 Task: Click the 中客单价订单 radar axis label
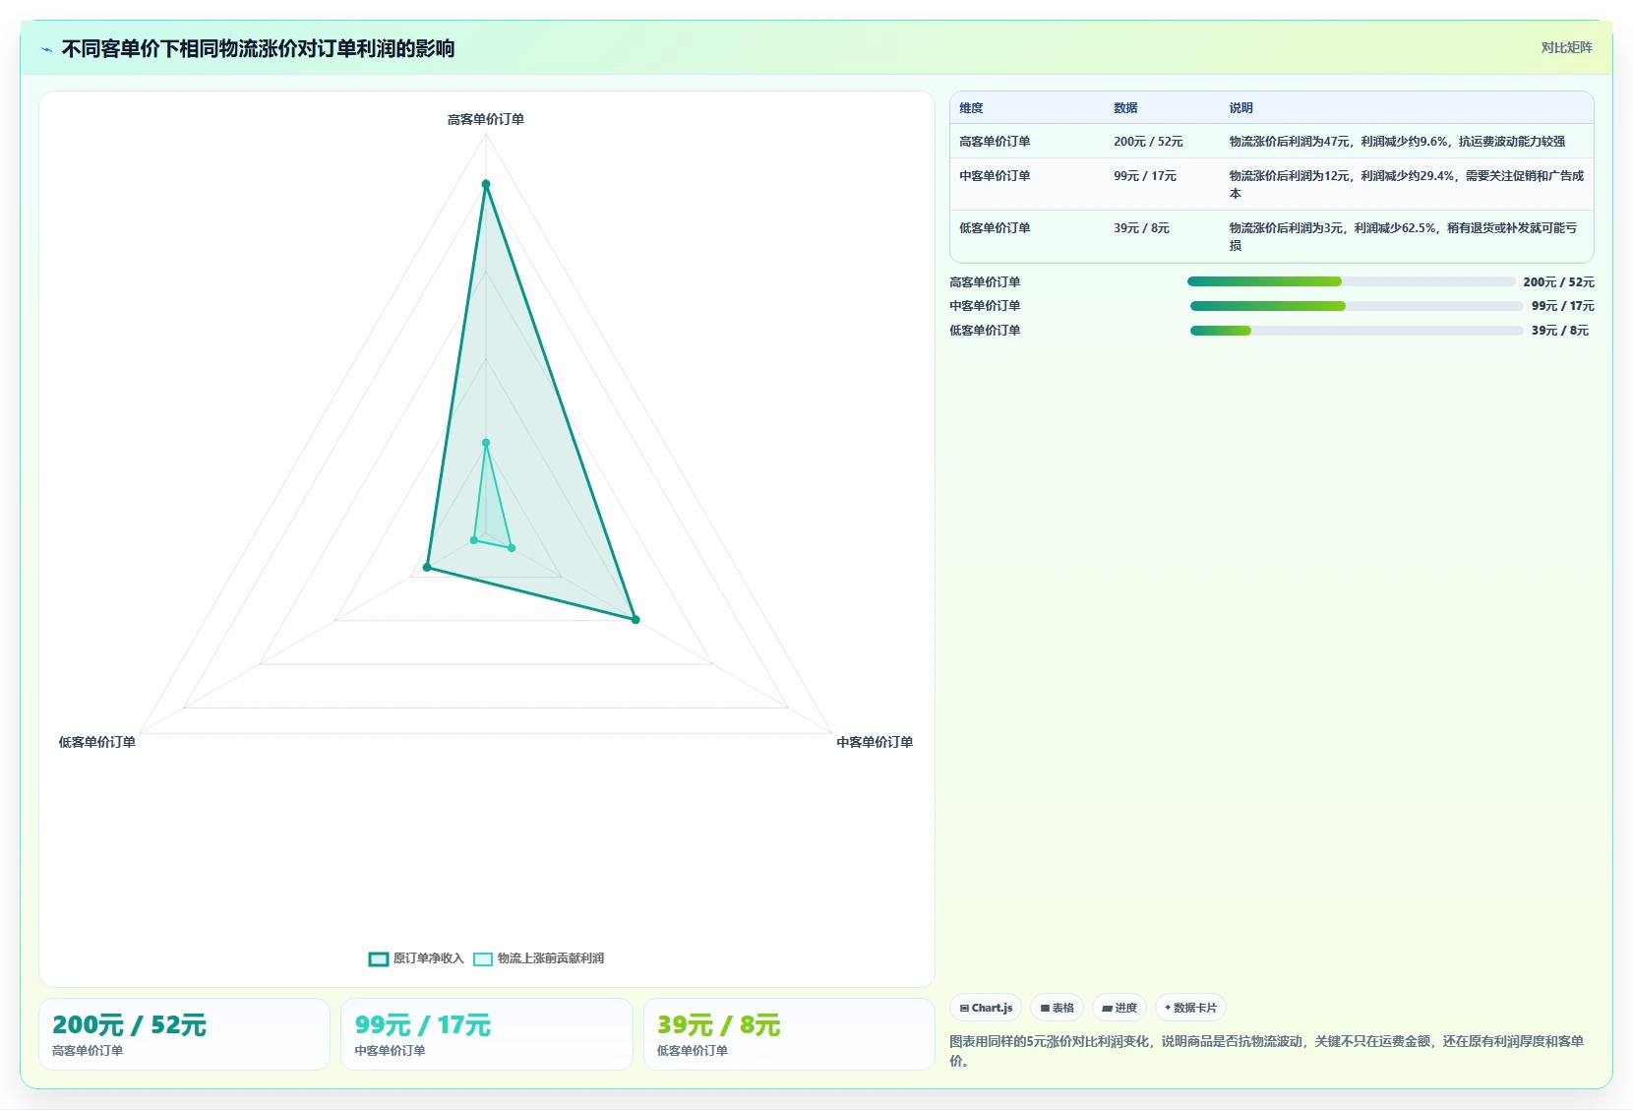(875, 742)
